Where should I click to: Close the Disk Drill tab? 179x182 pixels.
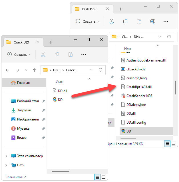(x=107, y=9)
